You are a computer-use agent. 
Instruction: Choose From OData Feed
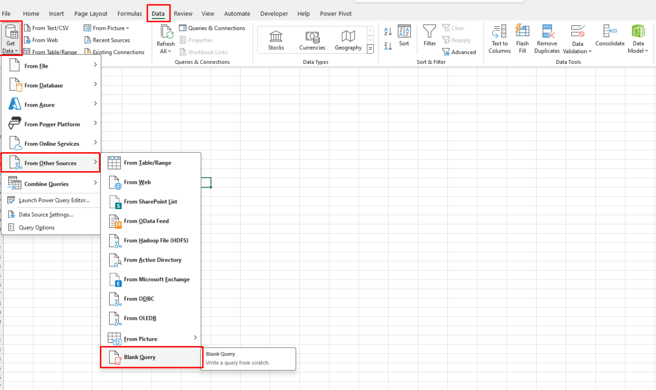pyautogui.click(x=151, y=221)
